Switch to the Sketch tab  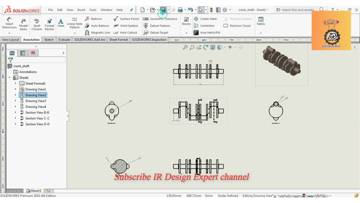[x=49, y=39]
